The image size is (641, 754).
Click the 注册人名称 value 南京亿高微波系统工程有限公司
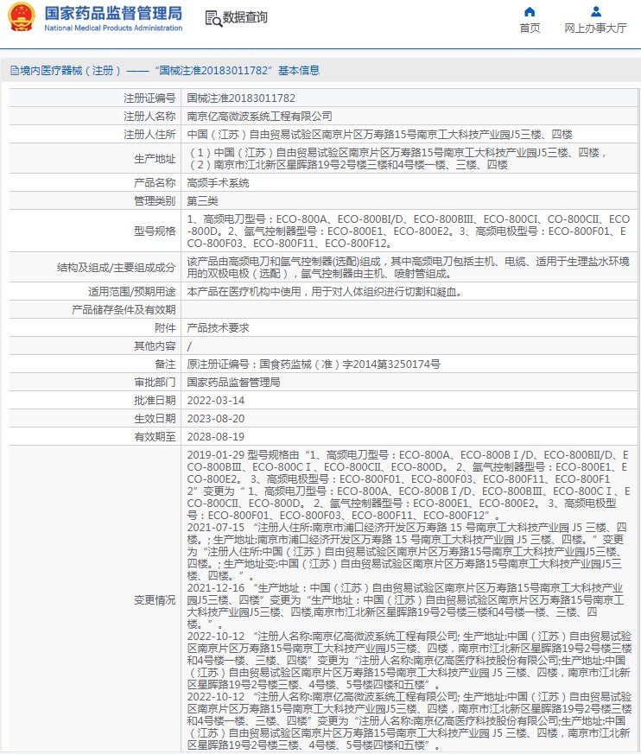259,117
